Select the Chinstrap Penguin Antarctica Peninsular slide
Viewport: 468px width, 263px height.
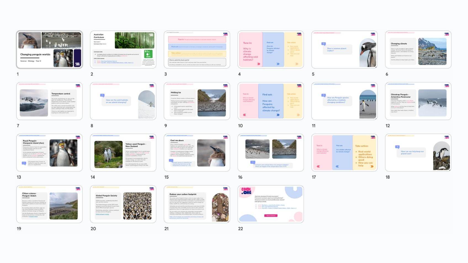418,101
